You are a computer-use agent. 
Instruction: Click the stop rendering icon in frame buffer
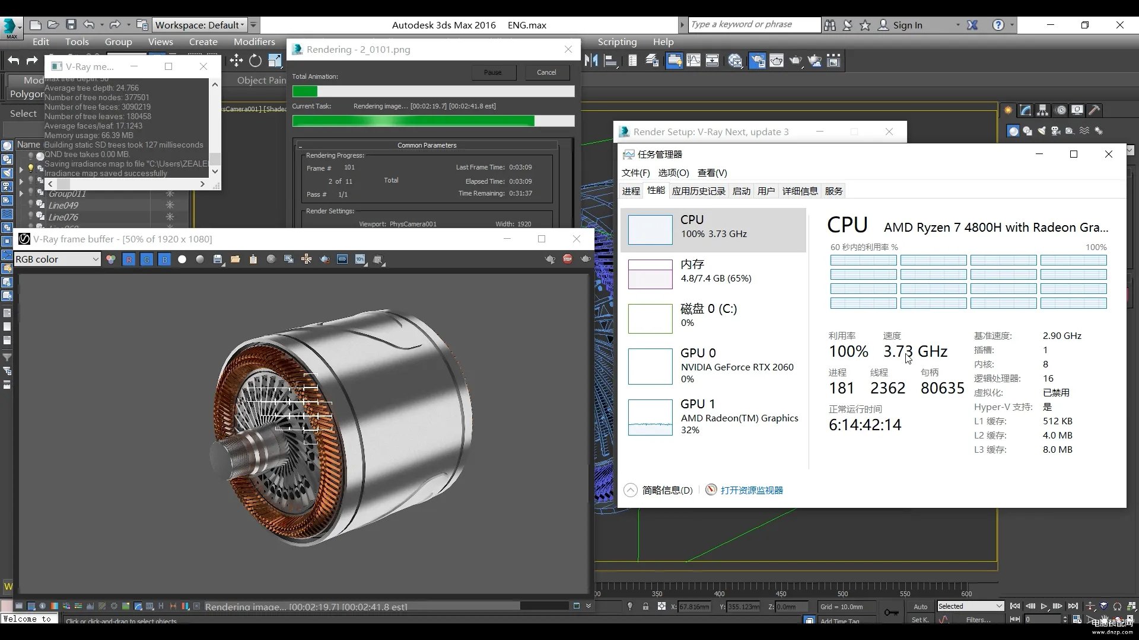[x=568, y=259]
